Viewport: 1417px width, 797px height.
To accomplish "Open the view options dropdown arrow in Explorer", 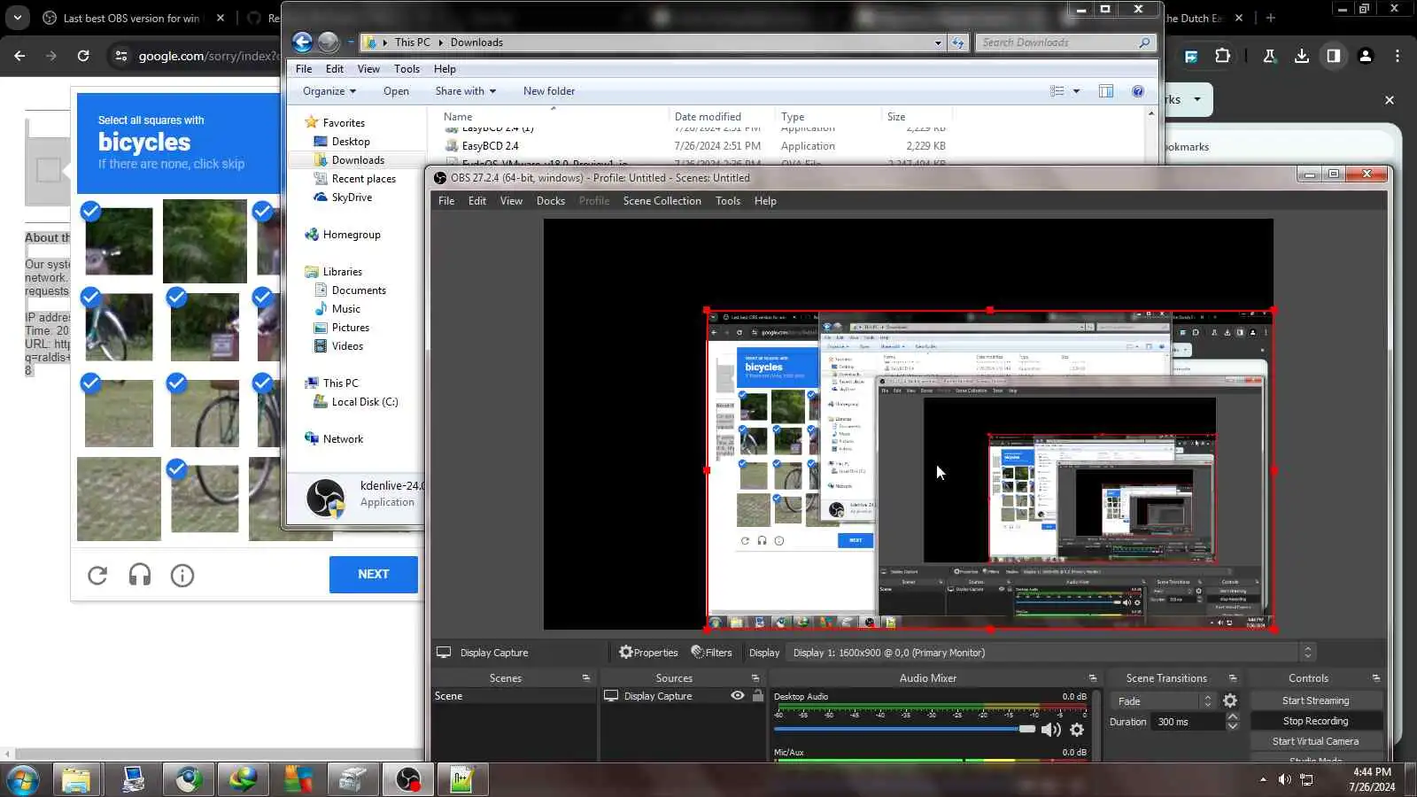I will click(x=1077, y=91).
